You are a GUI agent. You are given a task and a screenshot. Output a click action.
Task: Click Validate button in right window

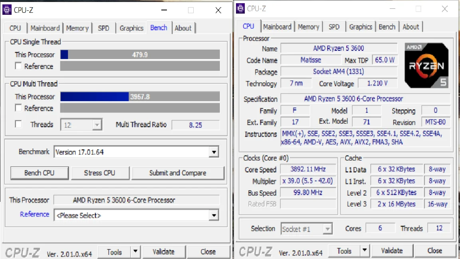coord(392,251)
